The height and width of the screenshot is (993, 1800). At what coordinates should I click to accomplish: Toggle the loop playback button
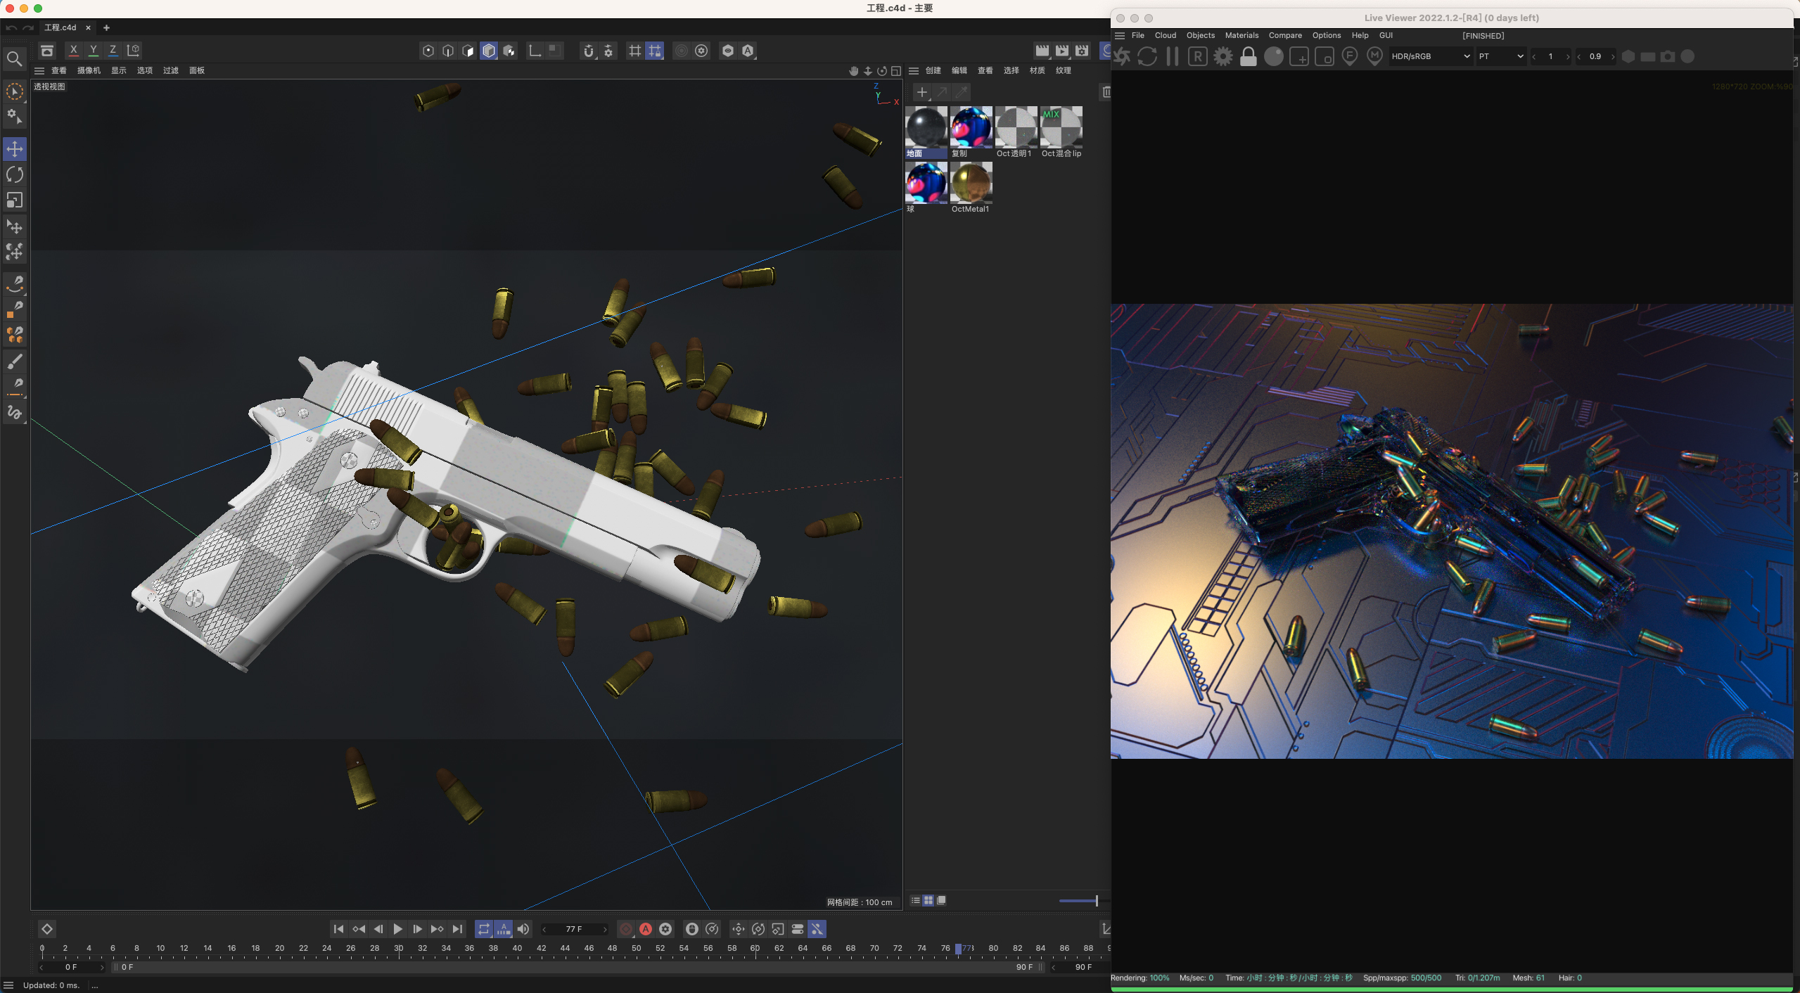[483, 929]
